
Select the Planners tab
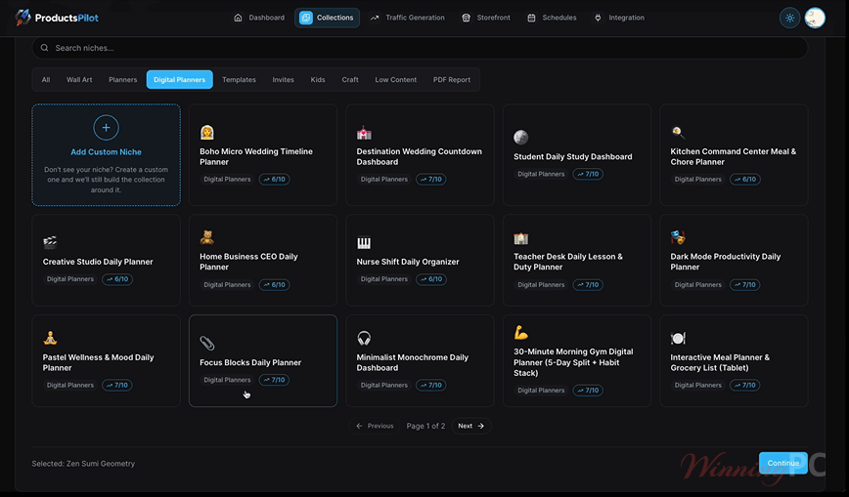(x=123, y=79)
